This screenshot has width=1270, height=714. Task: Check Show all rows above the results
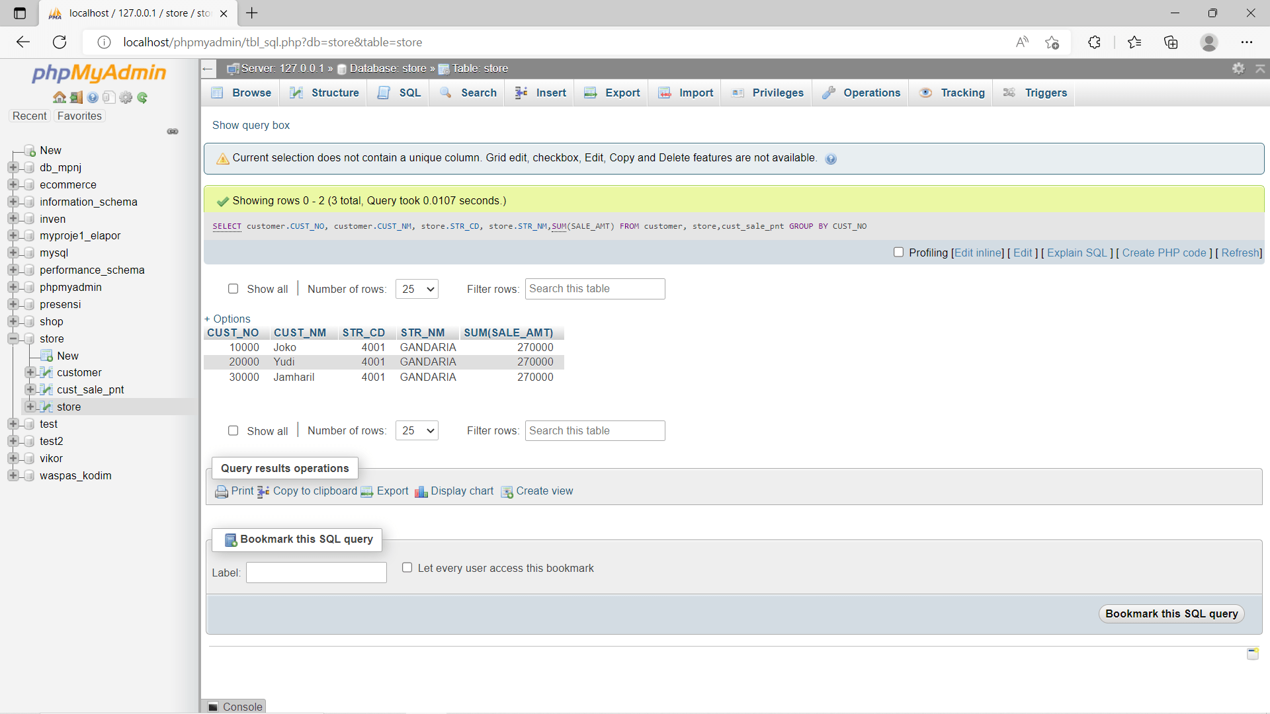pos(233,289)
